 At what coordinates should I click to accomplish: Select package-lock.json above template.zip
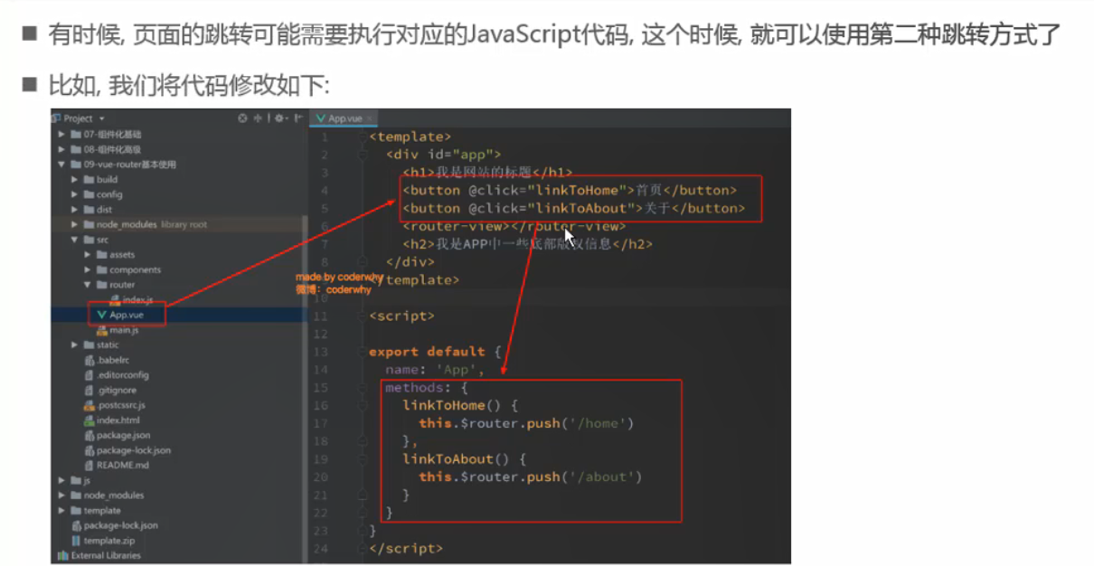(x=114, y=525)
